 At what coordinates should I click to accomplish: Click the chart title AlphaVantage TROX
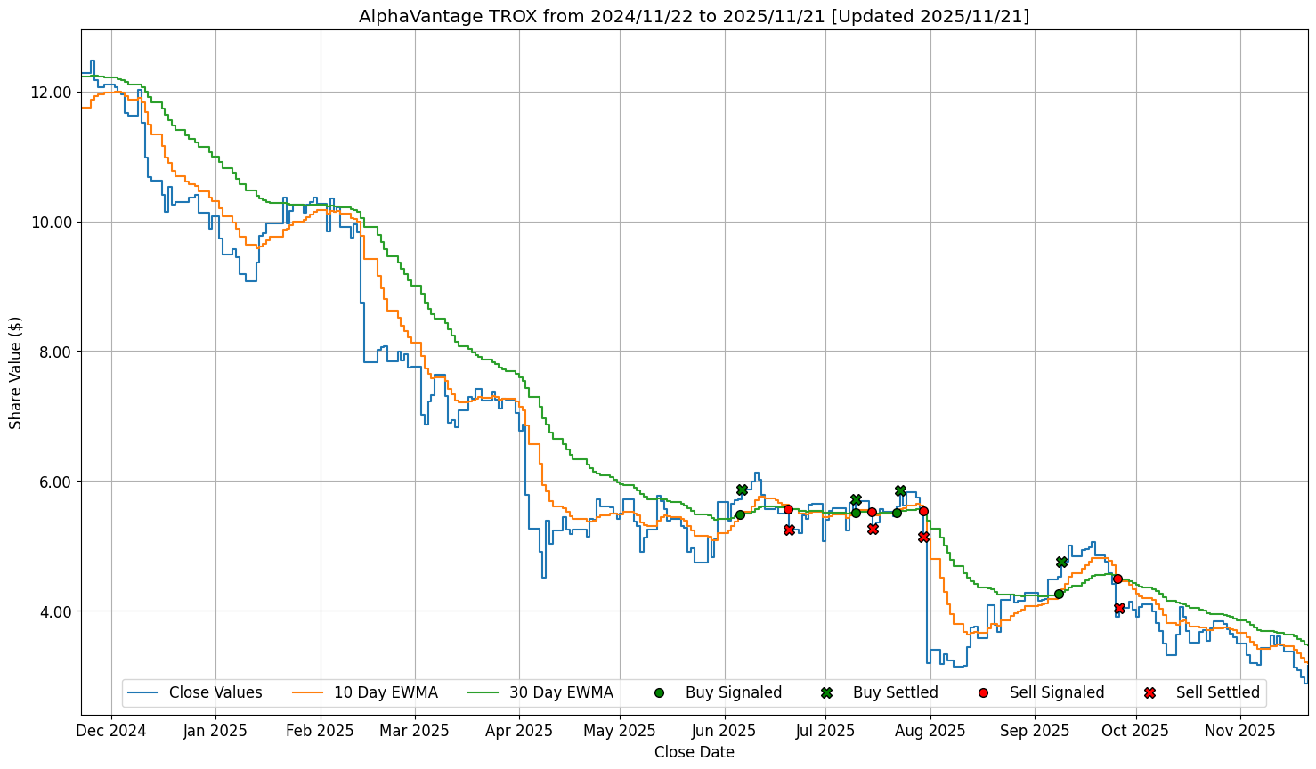(x=694, y=16)
